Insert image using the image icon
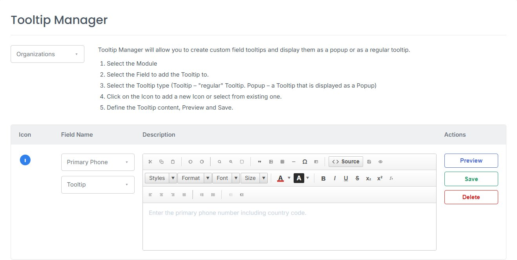This screenshot has width=517, height=260. 271,162
